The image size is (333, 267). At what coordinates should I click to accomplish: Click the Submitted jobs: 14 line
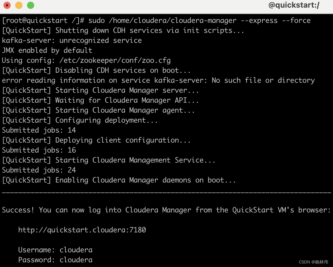[x=39, y=130]
